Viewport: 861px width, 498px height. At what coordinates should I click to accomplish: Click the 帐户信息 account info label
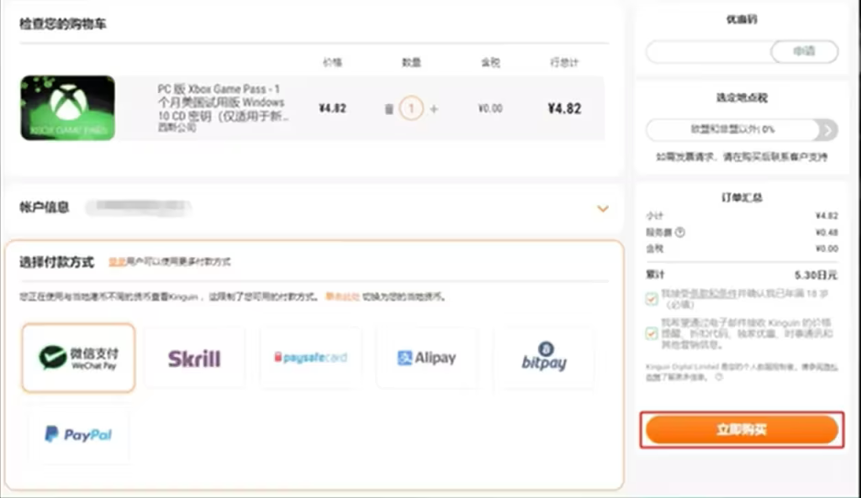(x=45, y=207)
